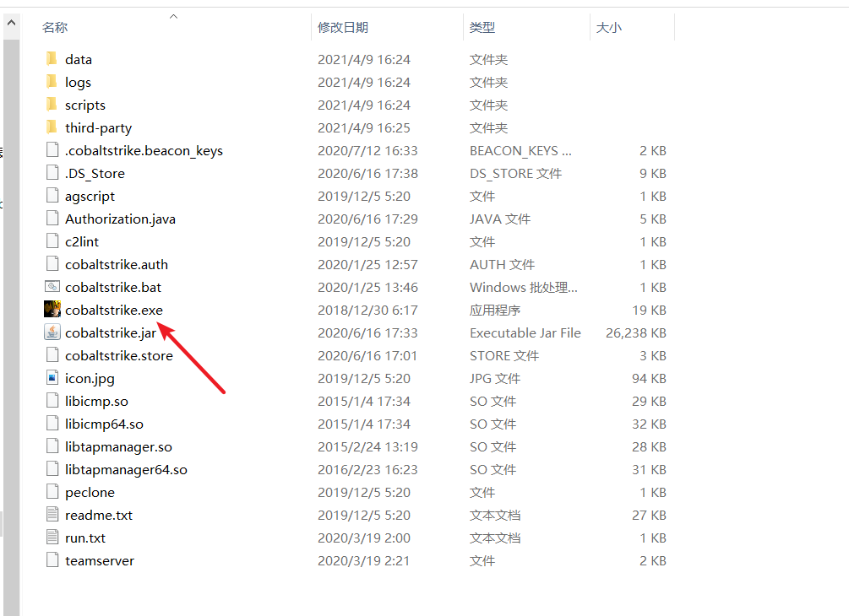849x616 pixels.
Task: Select the folder name third-party
Action: (x=98, y=128)
